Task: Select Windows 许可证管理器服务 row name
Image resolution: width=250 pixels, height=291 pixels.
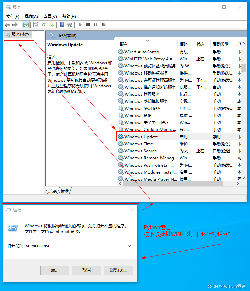Action: (x=150, y=80)
